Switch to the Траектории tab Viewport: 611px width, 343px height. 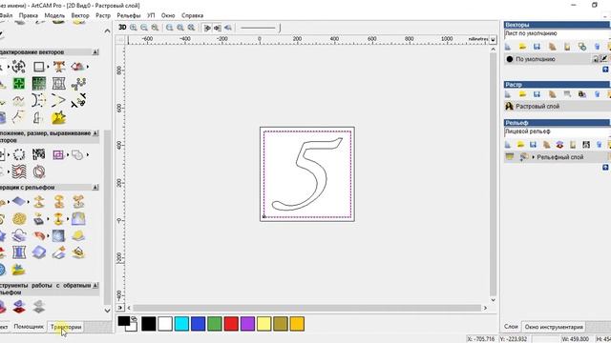tap(66, 327)
